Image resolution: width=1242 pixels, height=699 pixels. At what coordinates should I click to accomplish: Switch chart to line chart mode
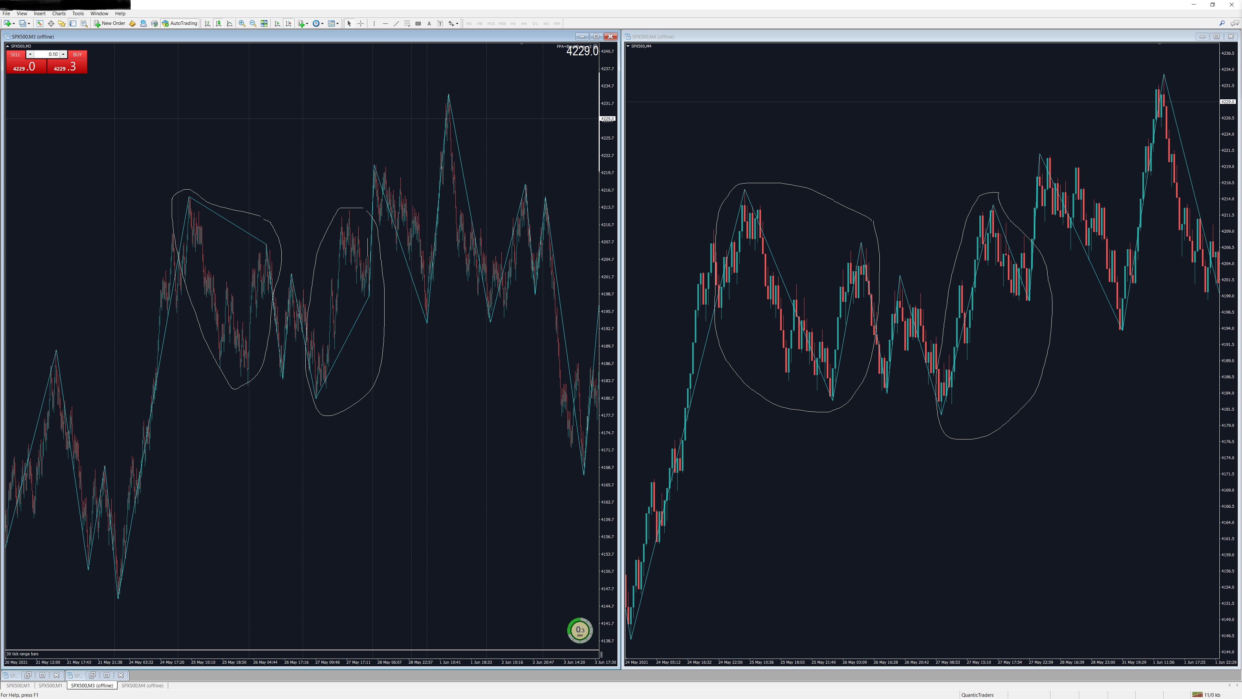[230, 23]
